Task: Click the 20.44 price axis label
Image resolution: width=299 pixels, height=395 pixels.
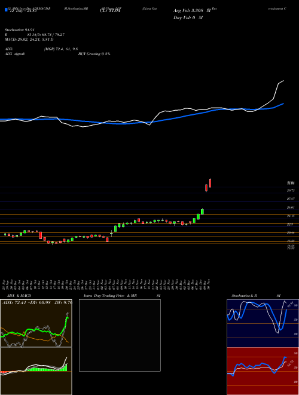Action: pyautogui.click(x=291, y=233)
